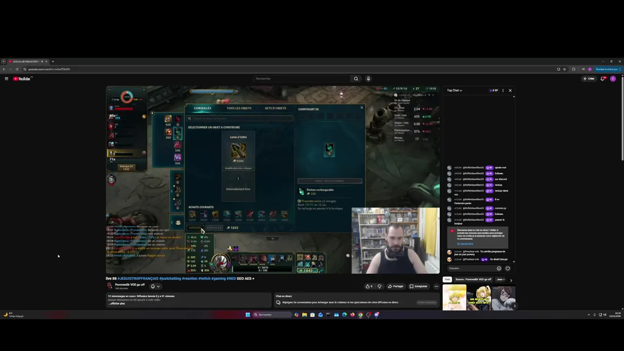Click the Pommed0r VOD go off channel name
This screenshot has width=624, height=351.
[130, 285]
